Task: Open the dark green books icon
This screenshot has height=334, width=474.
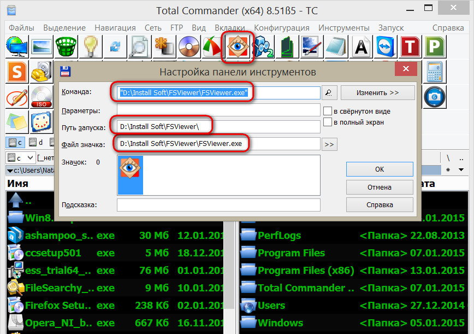Action: pyautogui.click(x=287, y=46)
